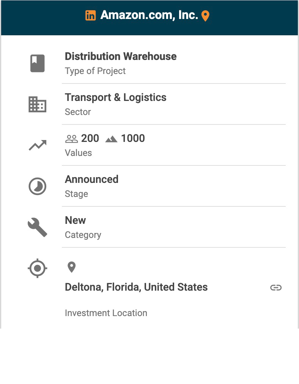Click the gray map pin above Deltona

pyautogui.click(x=71, y=267)
